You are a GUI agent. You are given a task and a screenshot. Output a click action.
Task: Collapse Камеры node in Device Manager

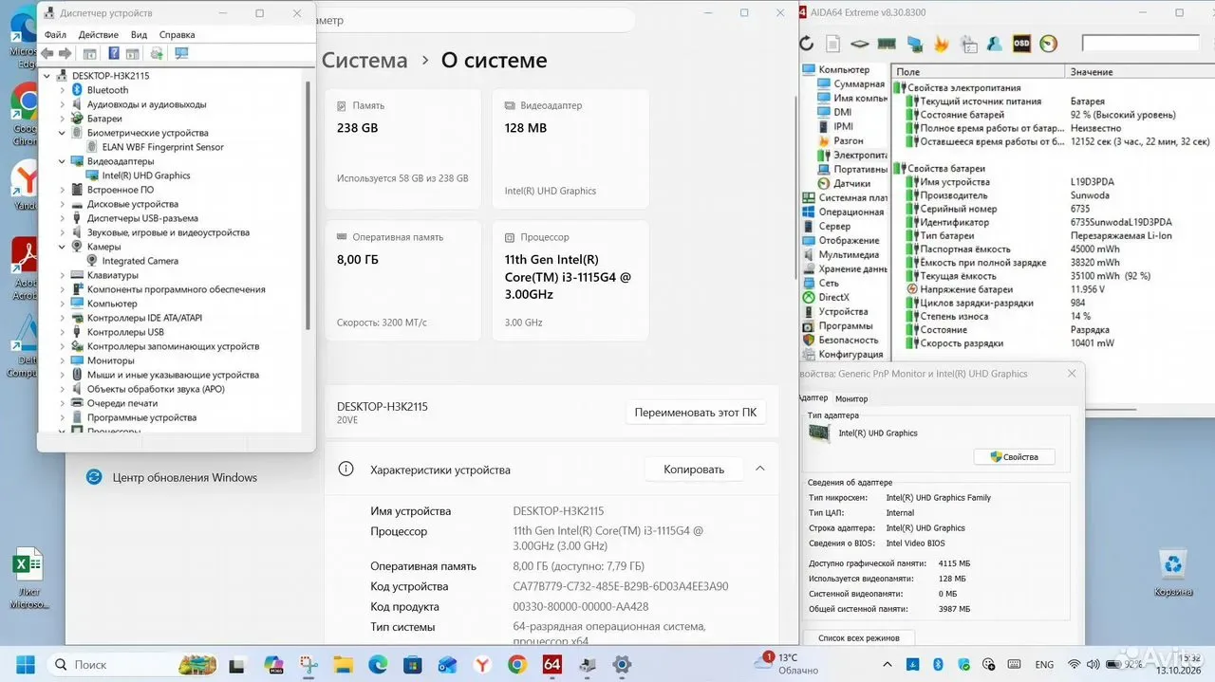point(63,247)
